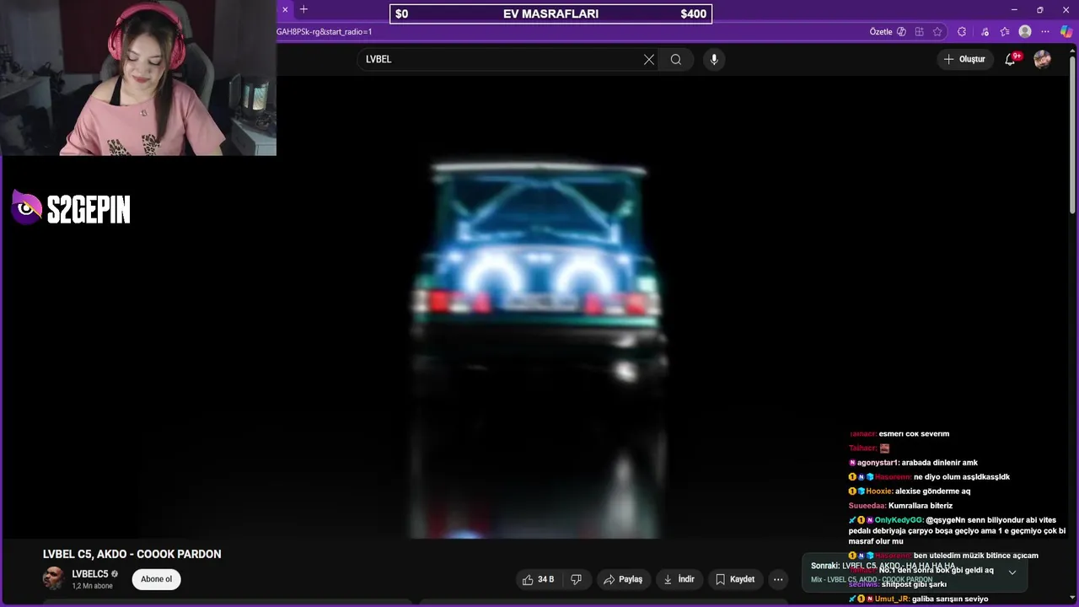Click the playing video area
This screenshot has height=607, width=1079.
pyautogui.click(x=538, y=308)
